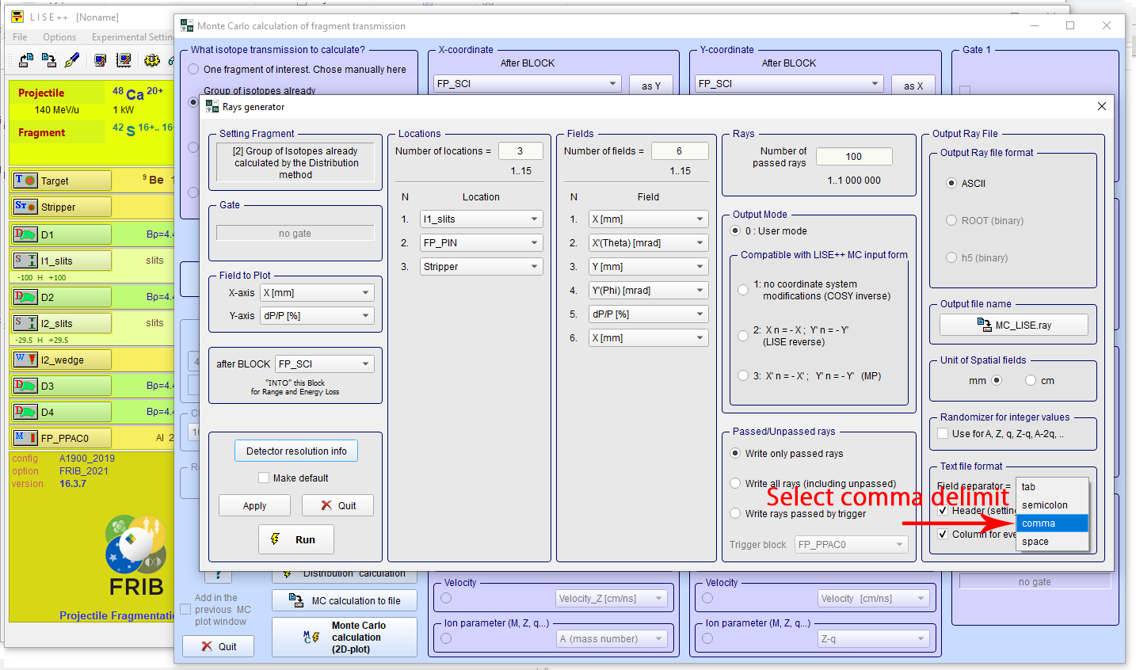The image size is (1136, 670).
Task: Open the File menu
Action: click(x=20, y=37)
